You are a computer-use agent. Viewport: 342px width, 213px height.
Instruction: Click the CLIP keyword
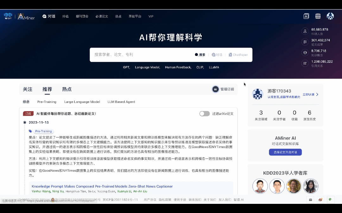(x=200, y=67)
